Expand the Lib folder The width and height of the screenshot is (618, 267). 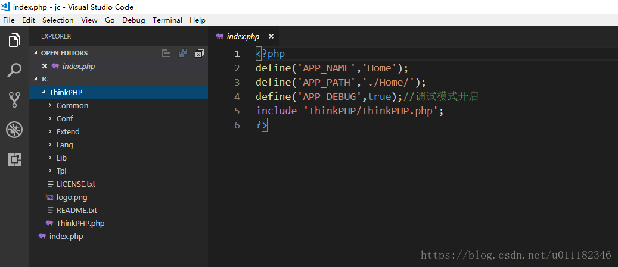point(50,158)
